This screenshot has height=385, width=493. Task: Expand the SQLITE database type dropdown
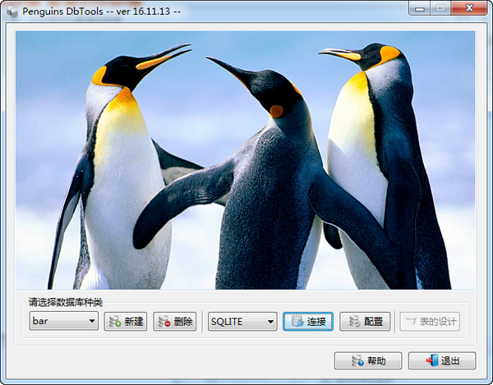pyautogui.click(x=242, y=321)
